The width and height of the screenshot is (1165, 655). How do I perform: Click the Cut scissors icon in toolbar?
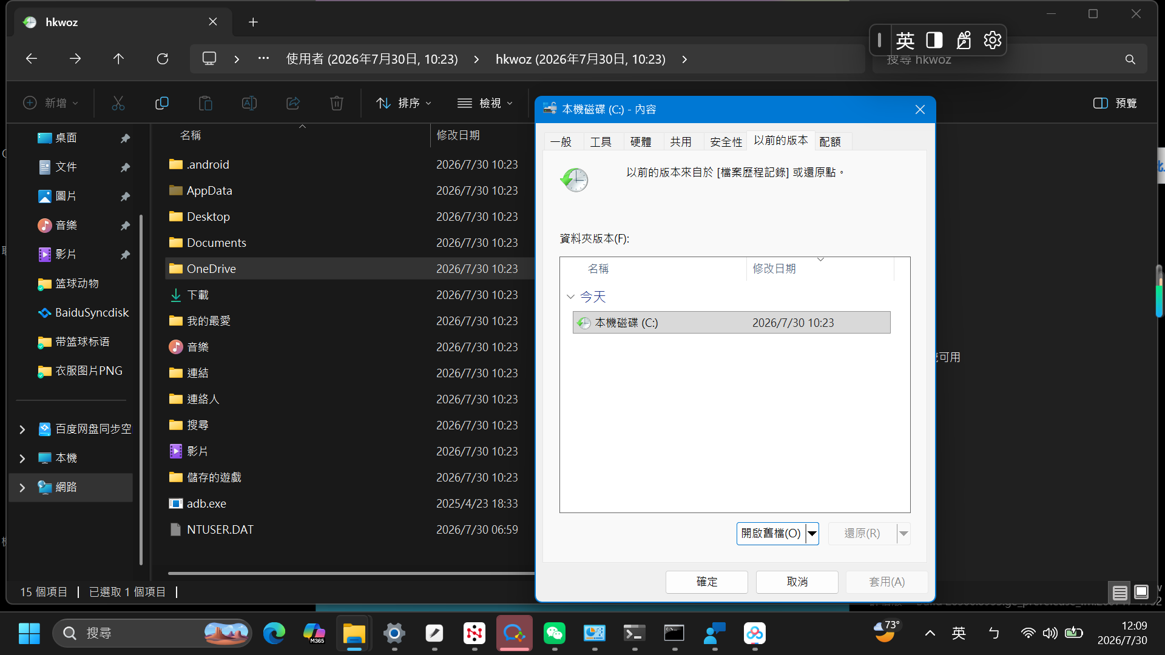[118, 103]
